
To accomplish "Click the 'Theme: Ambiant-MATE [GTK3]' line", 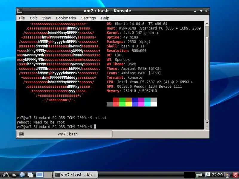I will pos(134,69).
